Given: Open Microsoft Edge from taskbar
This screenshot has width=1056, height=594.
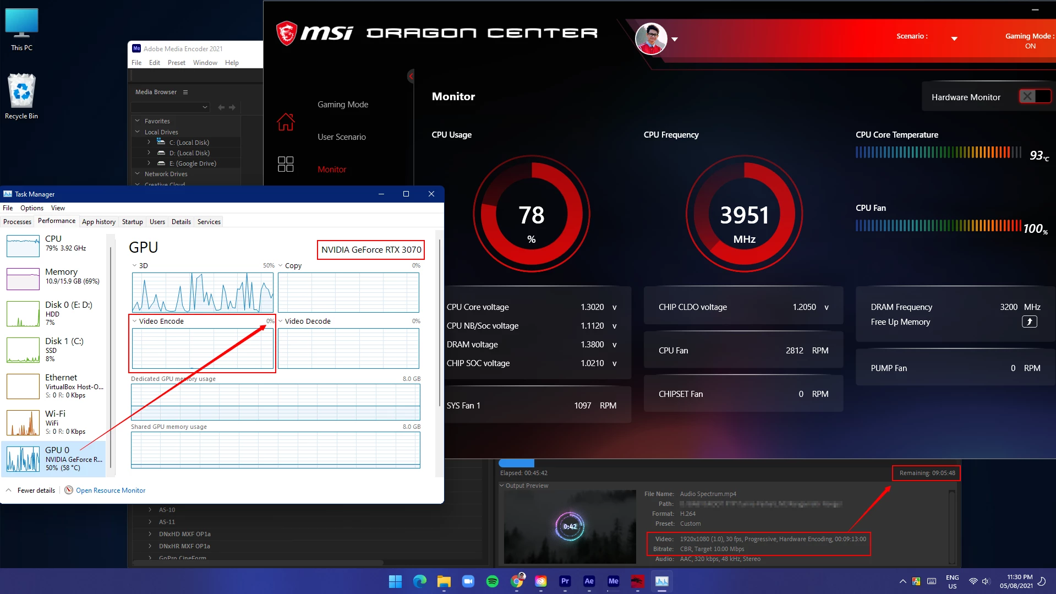Looking at the screenshot, I should tap(419, 581).
